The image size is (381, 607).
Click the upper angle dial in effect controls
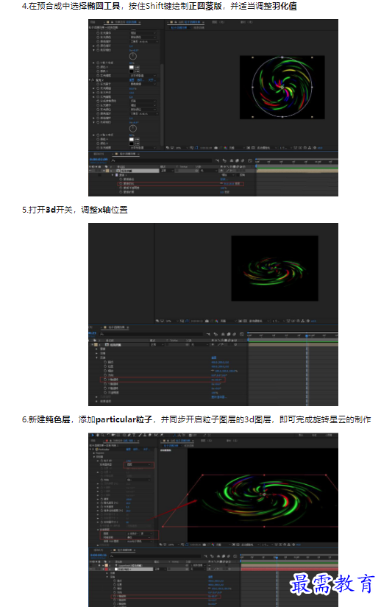pyautogui.click(x=133, y=56)
